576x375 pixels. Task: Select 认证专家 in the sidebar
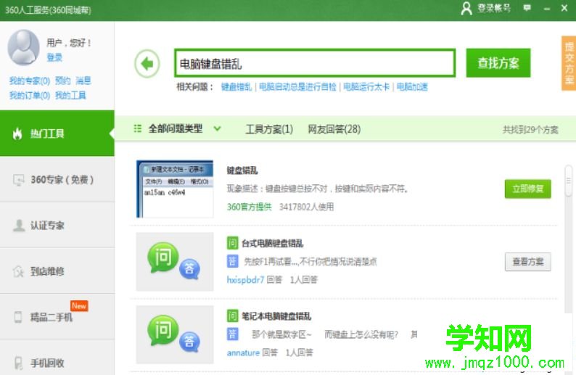click(x=57, y=225)
